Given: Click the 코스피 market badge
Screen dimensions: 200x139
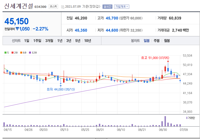Looking at the screenshot, I should 53,6.
